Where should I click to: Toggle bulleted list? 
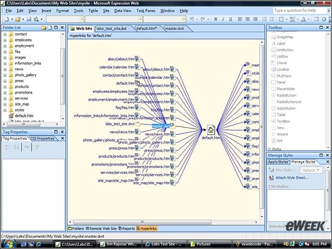click(x=272, y=19)
